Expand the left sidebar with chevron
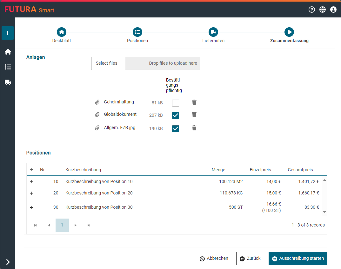This screenshot has height=269, width=341. click(8, 262)
